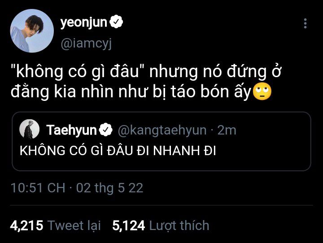
Task: Click the verified badge next to Taehyun
Action: (106, 130)
